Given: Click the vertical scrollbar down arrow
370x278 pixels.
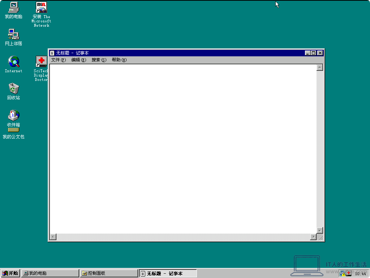Looking at the screenshot, I should [x=320, y=230].
